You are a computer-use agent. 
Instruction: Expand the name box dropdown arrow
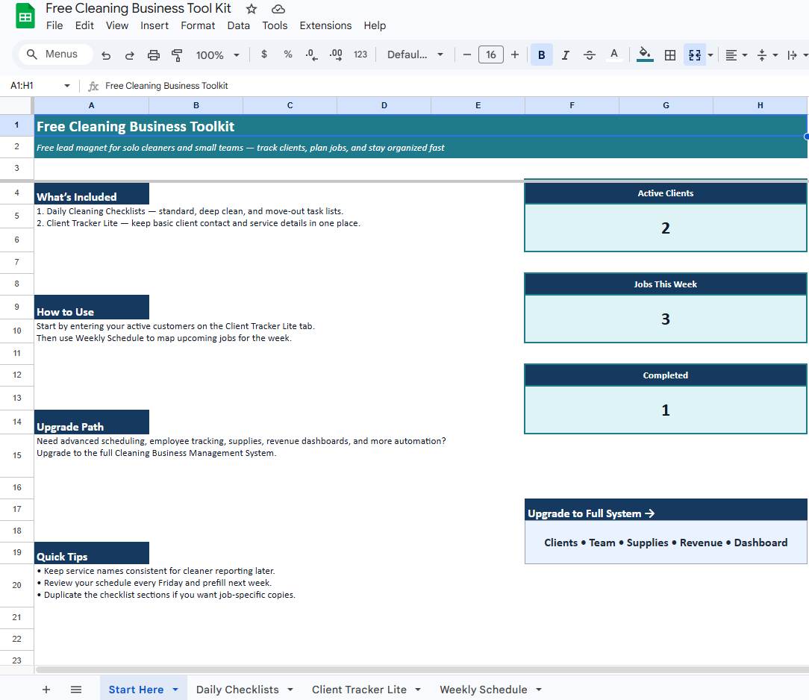(x=66, y=86)
